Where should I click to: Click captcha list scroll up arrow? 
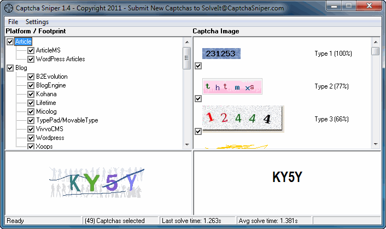(x=376, y=42)
